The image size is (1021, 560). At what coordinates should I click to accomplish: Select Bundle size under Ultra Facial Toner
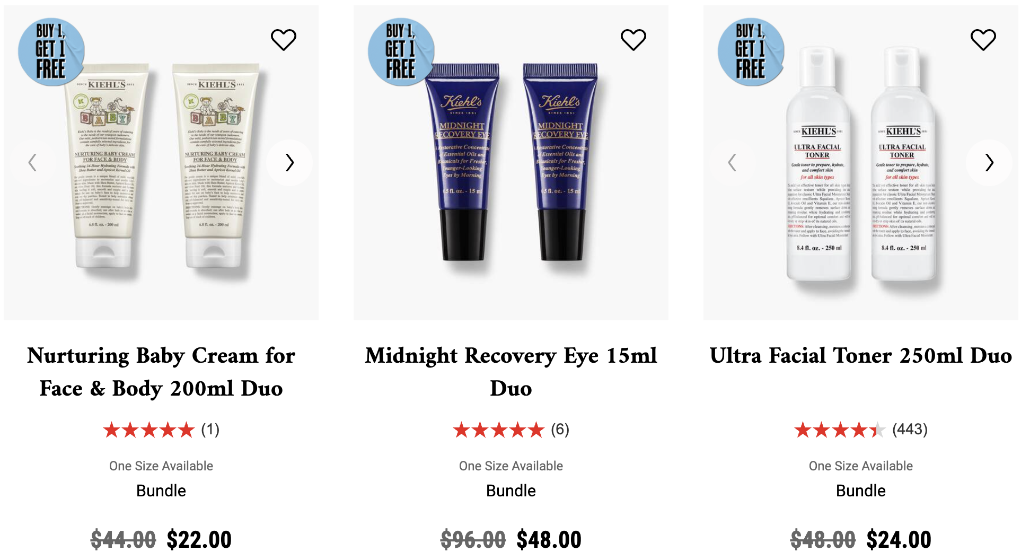[x=861, y=491]
